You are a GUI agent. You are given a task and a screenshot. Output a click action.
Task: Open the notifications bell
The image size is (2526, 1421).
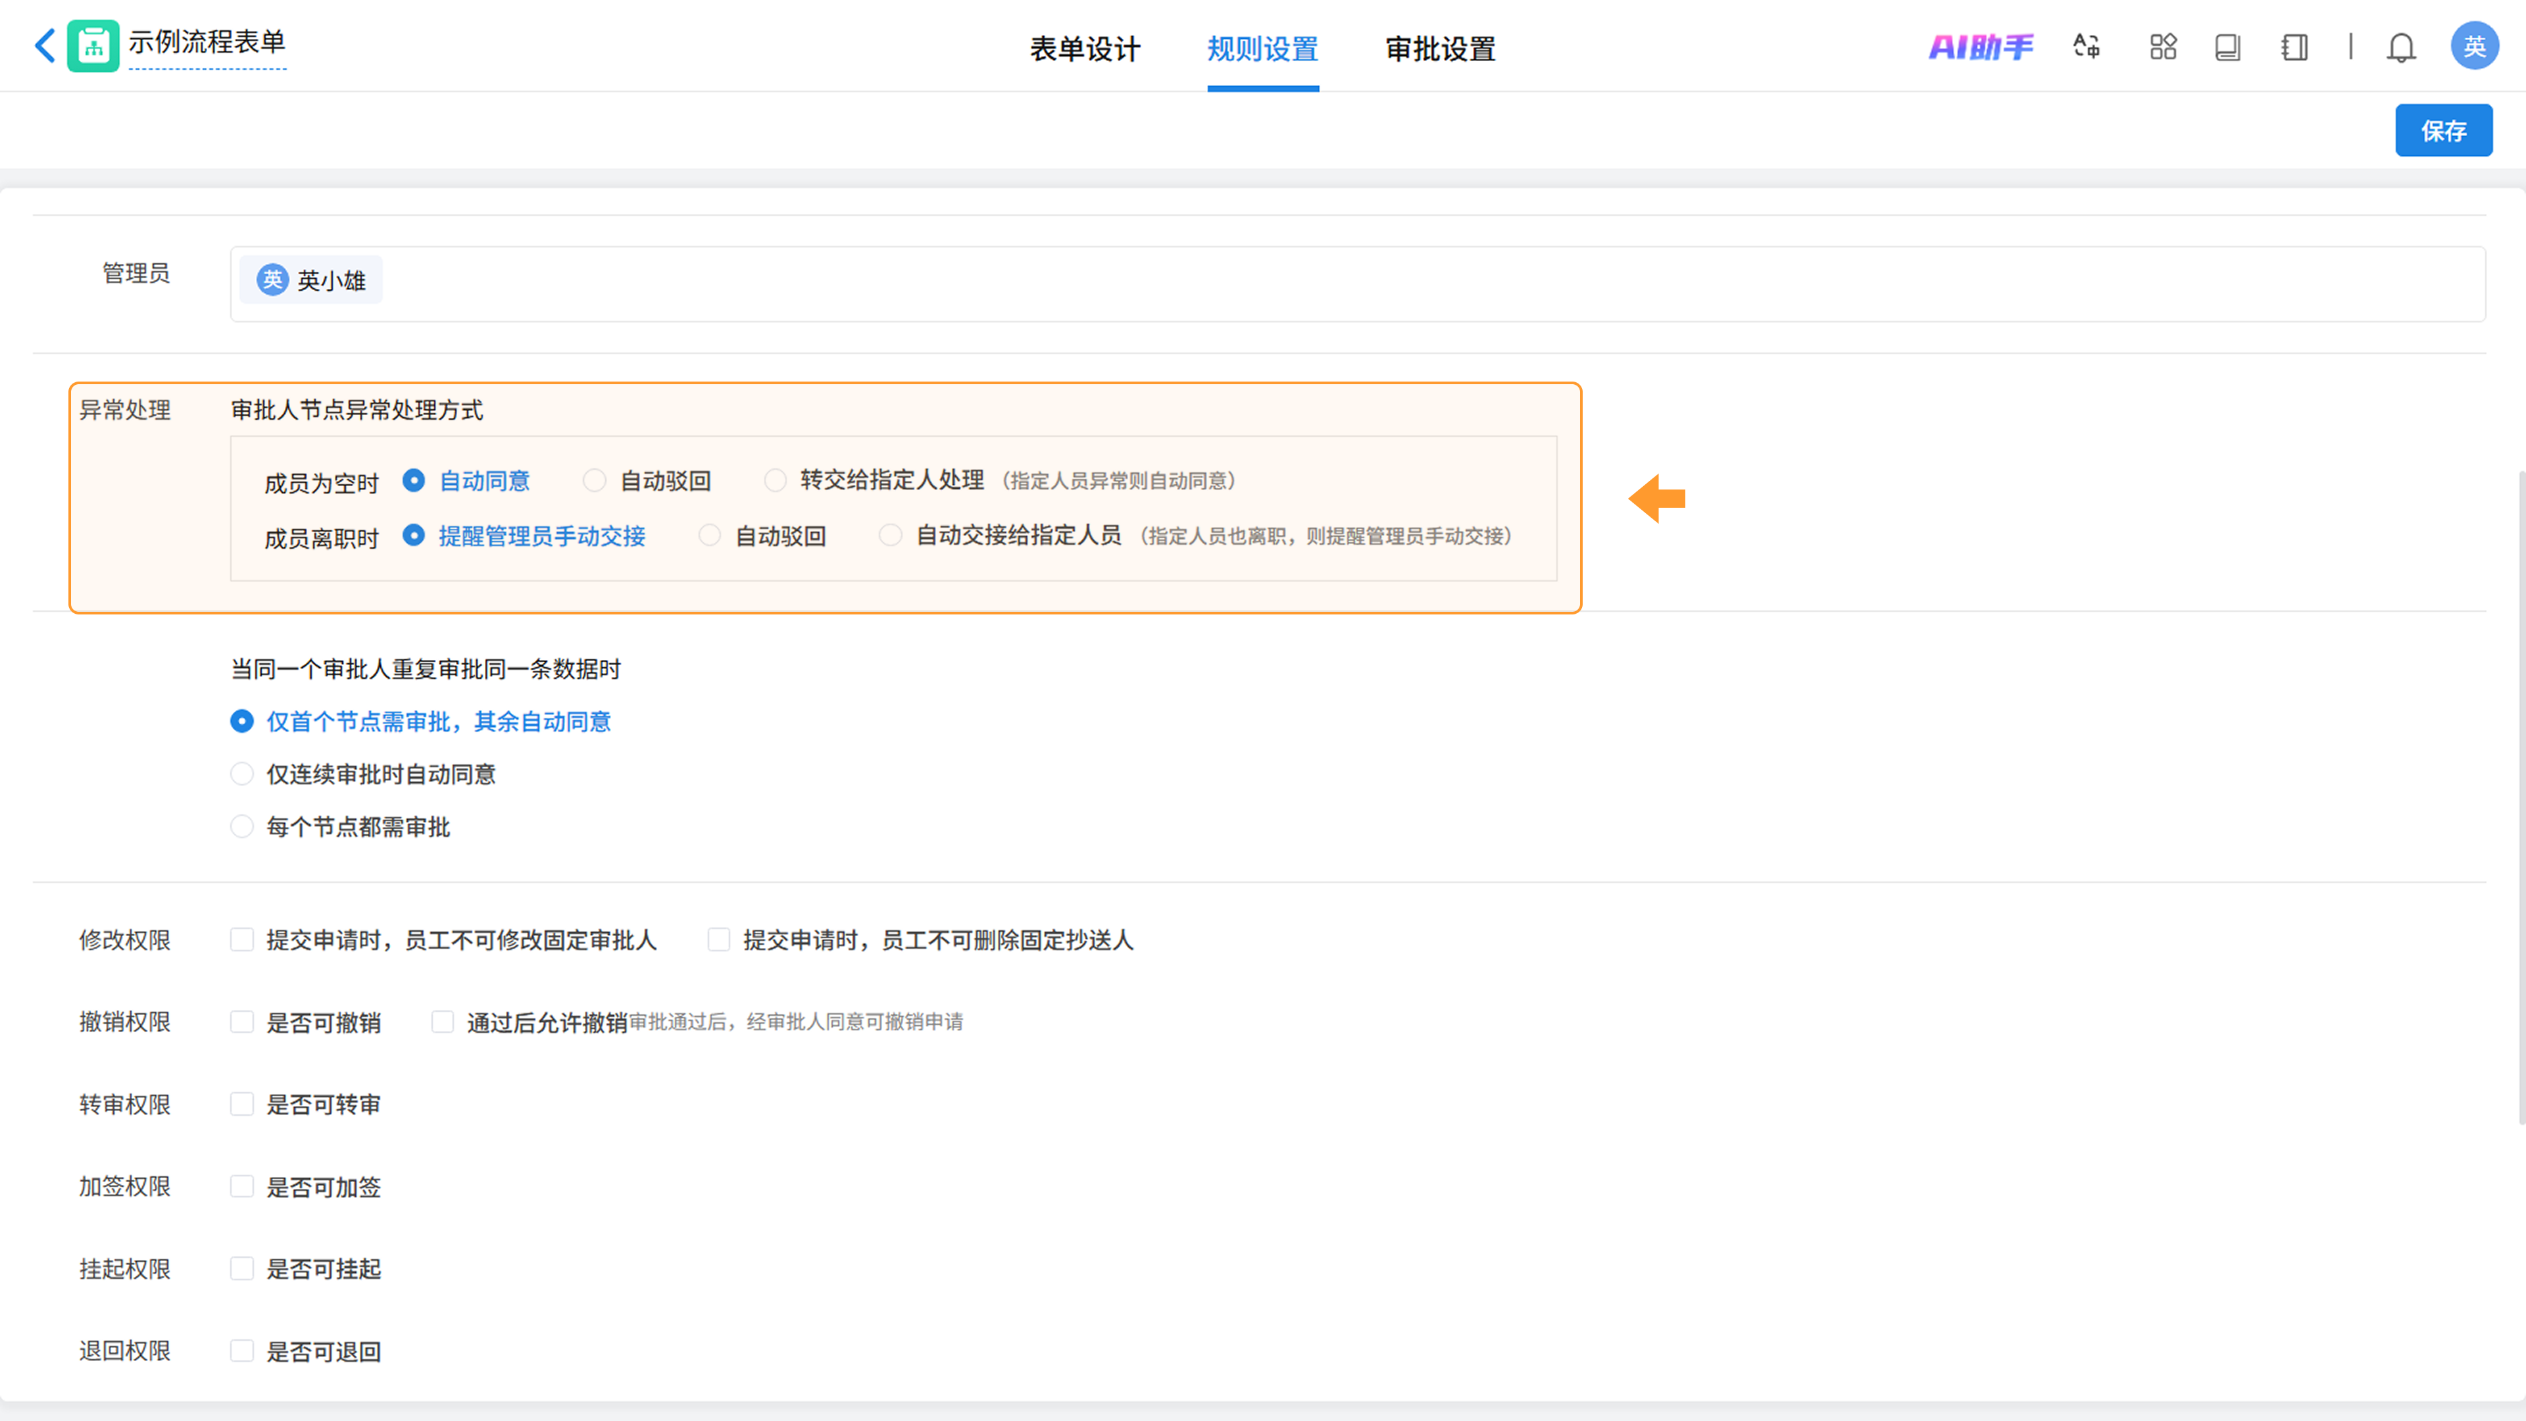coord(2400,47)
